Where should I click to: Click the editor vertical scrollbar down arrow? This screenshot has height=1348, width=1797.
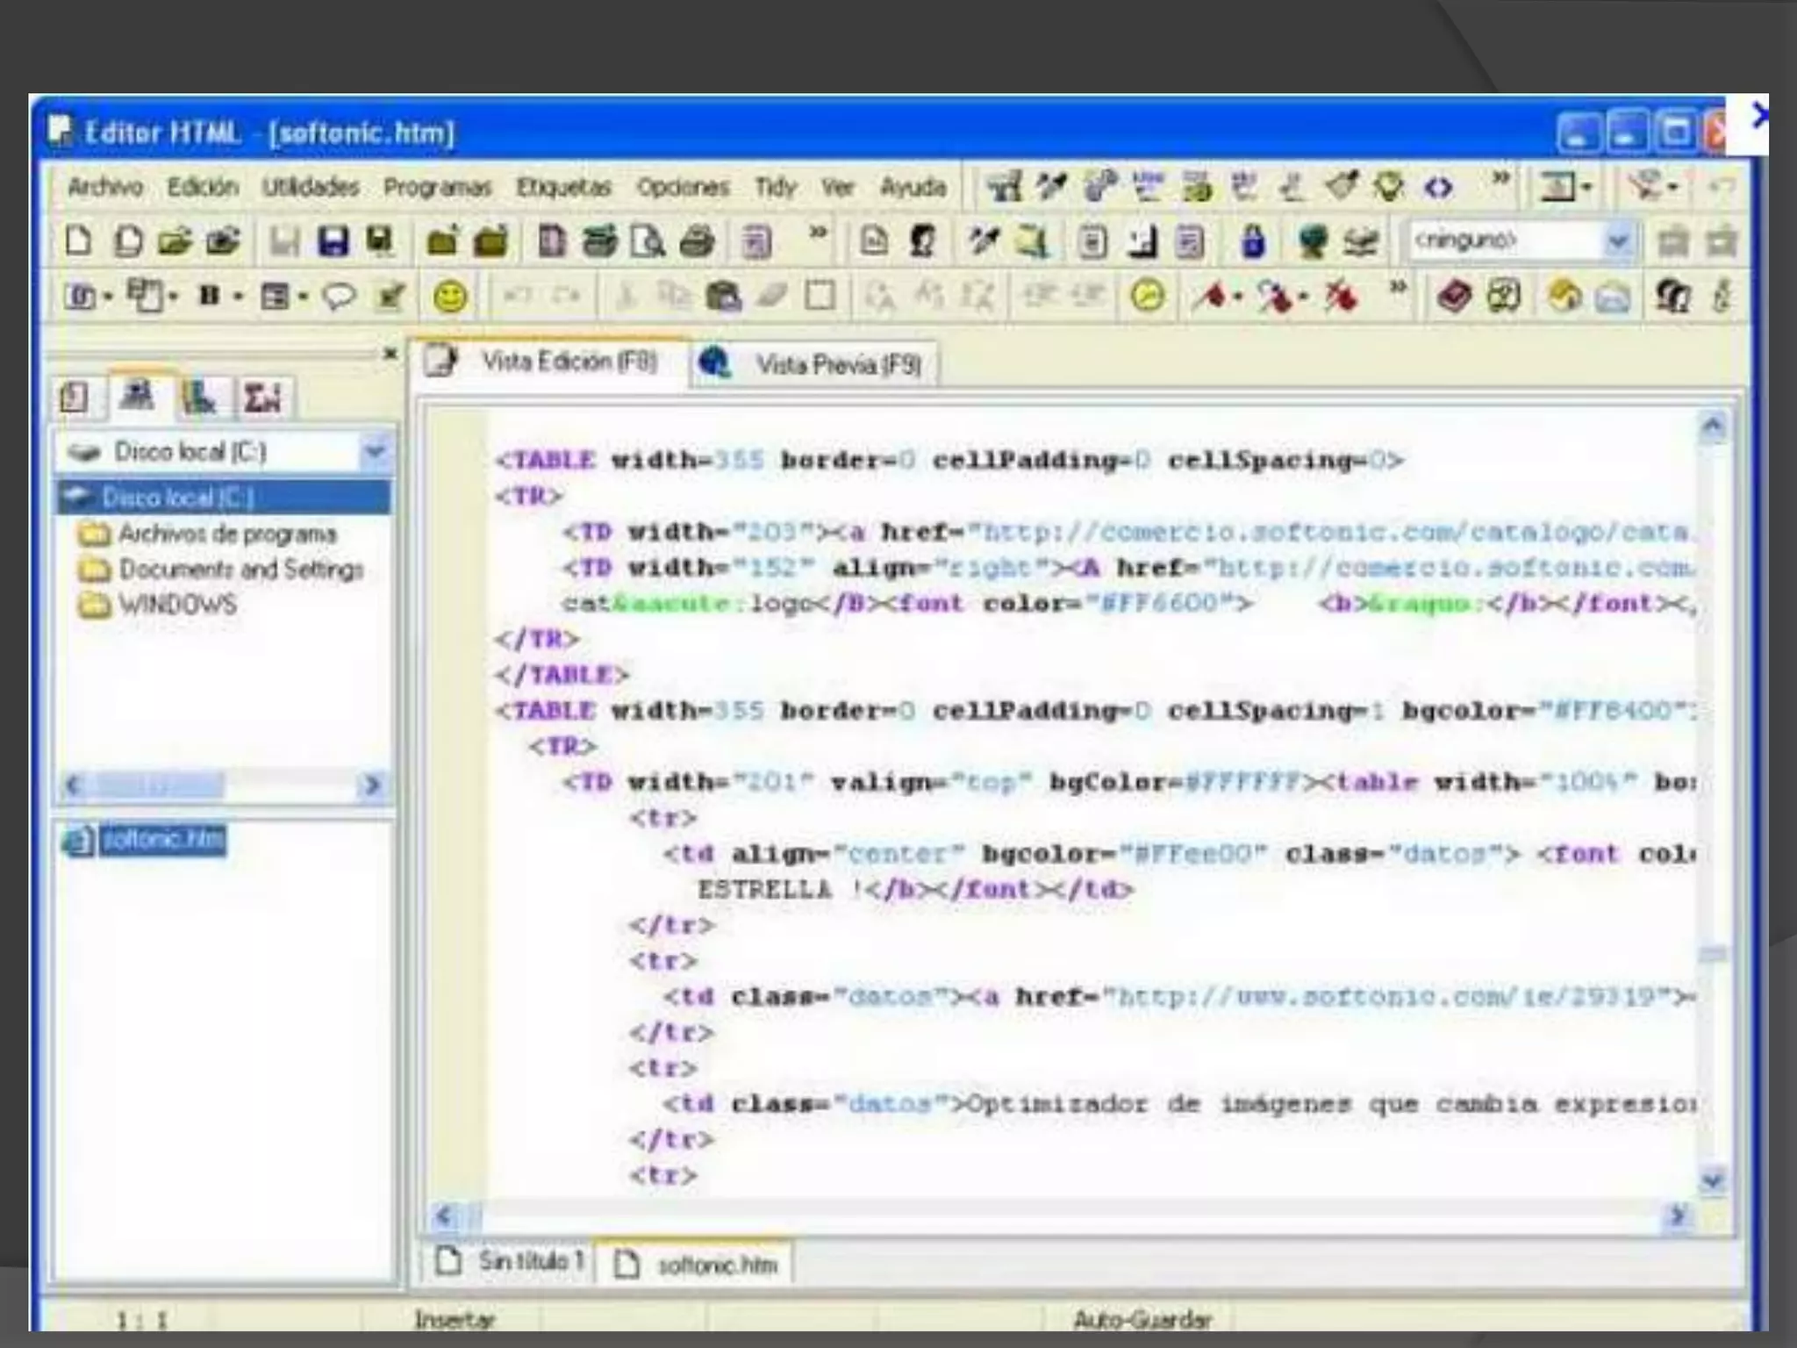[x=1712, y=1181]
